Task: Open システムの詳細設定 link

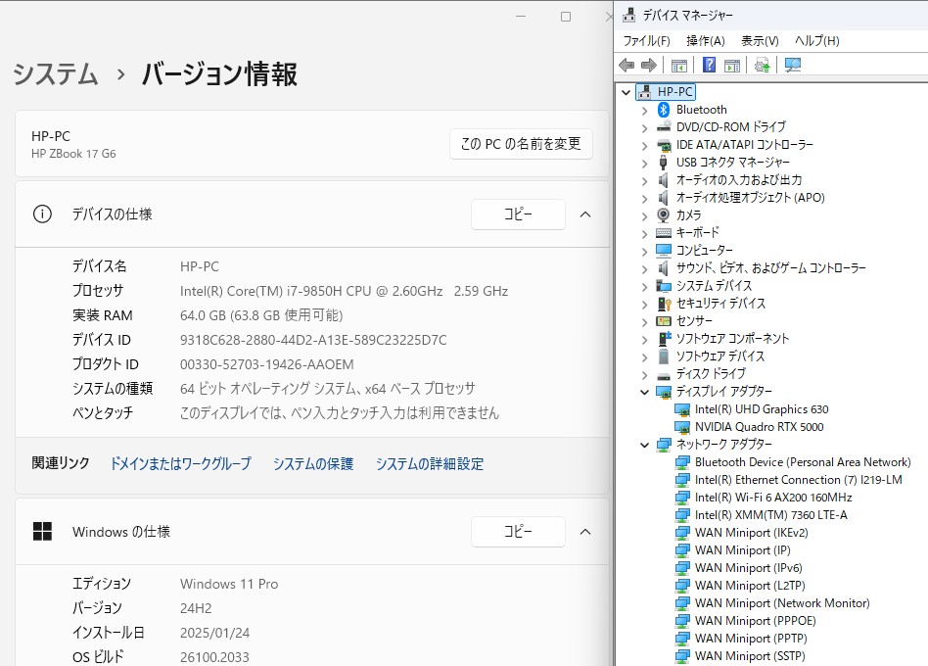Action: pos(430,463)
